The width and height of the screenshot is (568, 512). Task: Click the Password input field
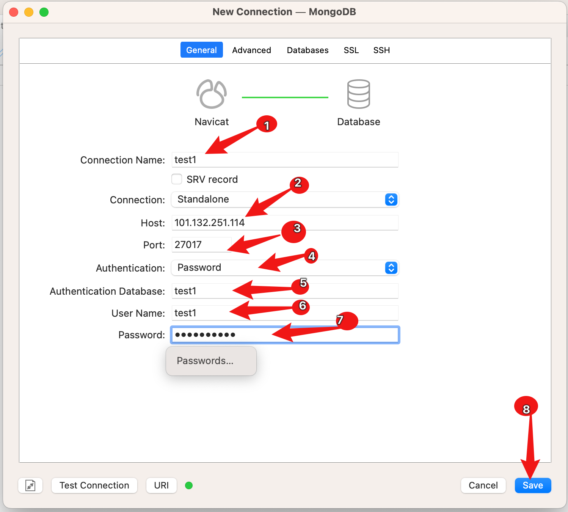click(285, 335)
